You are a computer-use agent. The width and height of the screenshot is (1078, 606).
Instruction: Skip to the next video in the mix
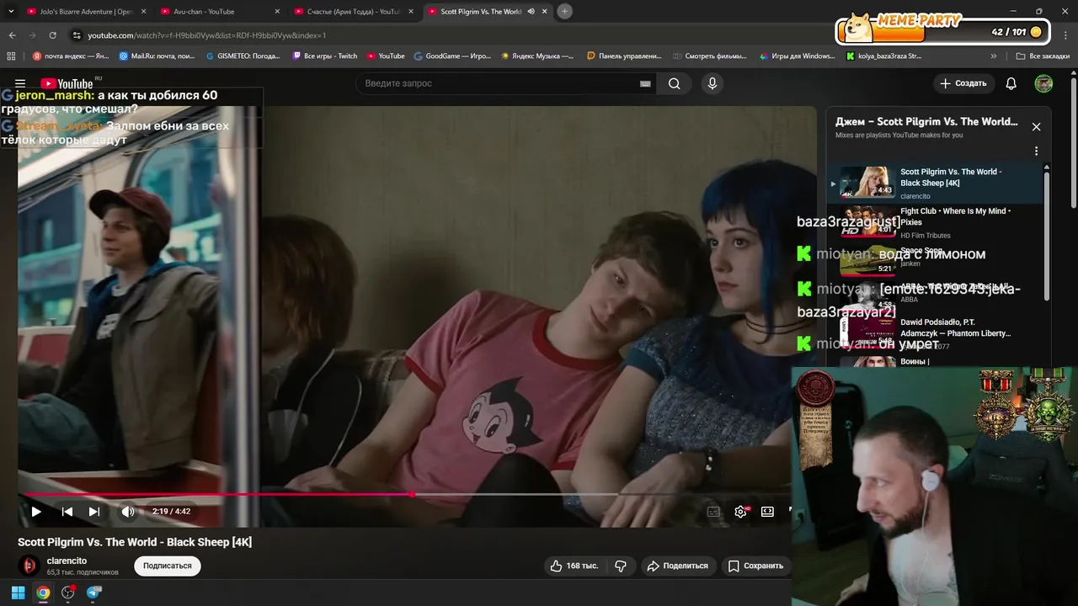94,511
